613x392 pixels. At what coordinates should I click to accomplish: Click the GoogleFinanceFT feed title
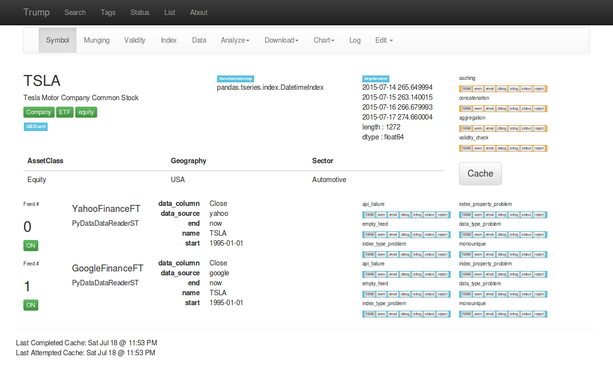[x=108, y=268]
